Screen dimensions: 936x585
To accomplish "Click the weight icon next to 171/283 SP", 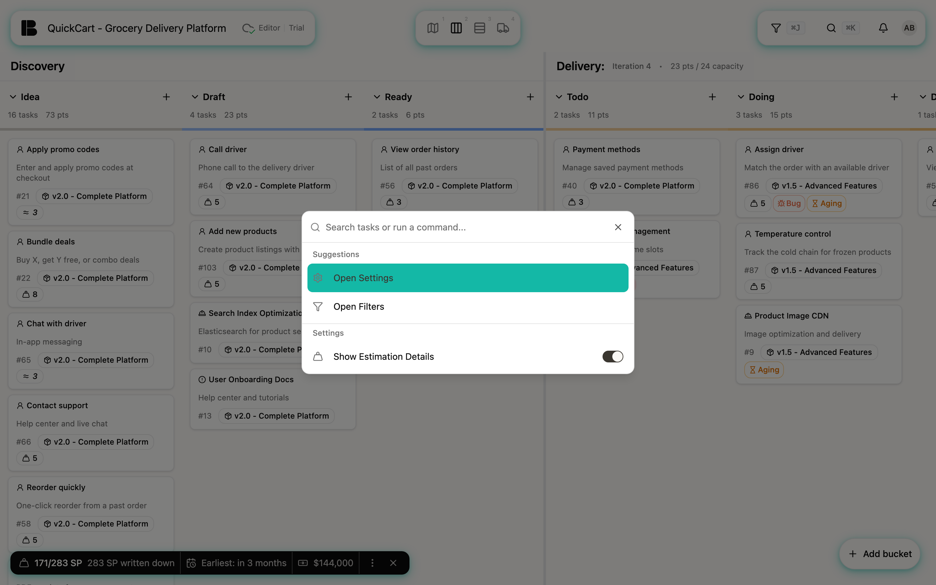I will pyautogui.click(x=24, y=563).
